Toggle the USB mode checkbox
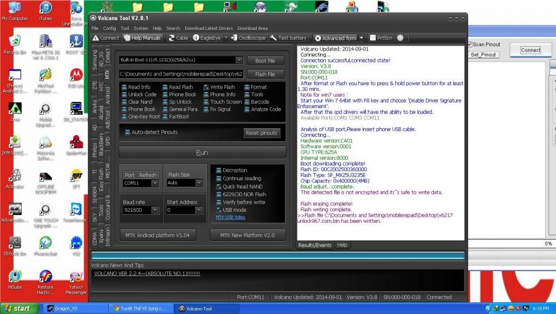Image resolution: width=556 pixels, height=314 pixels. [218, 210]
